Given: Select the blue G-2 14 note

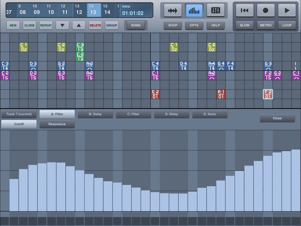Looking at the screenshot, I should click(61, 66).
